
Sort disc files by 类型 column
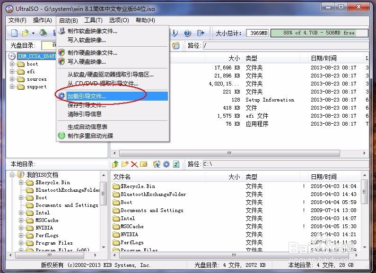[271, 58]
